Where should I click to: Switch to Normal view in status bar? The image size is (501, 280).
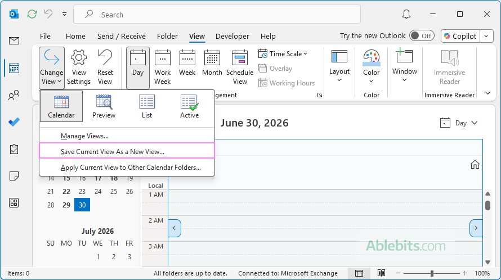click(x=359, y=273)
